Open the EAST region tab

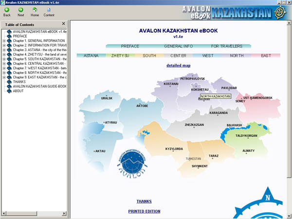[x=266, y=55]
